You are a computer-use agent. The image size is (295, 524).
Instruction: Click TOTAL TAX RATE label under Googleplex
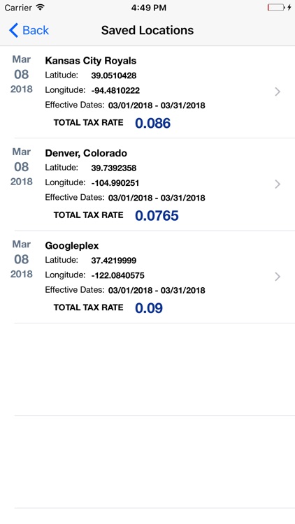tap(88, 308)
